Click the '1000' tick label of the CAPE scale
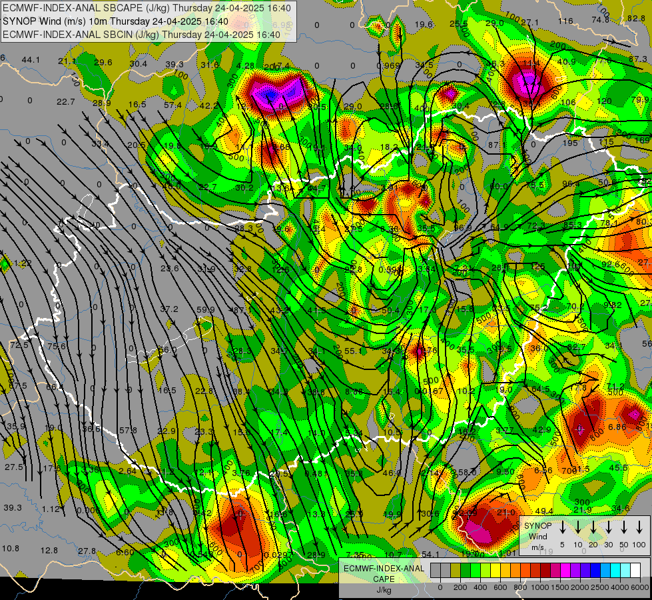This screenshot has width=652, height=600. point(540,587)
